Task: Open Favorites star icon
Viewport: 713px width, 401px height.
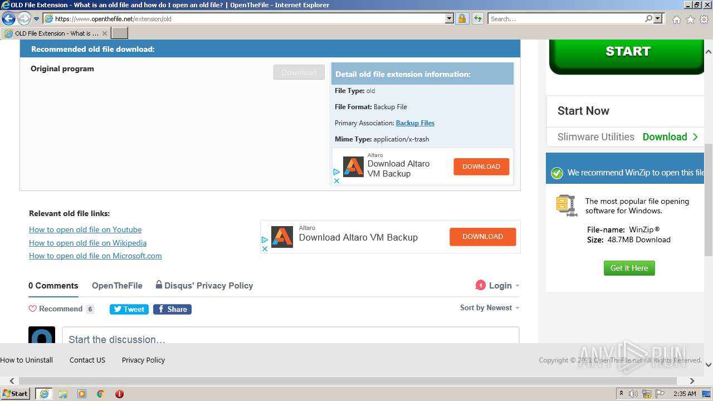Action: point(690,19)
